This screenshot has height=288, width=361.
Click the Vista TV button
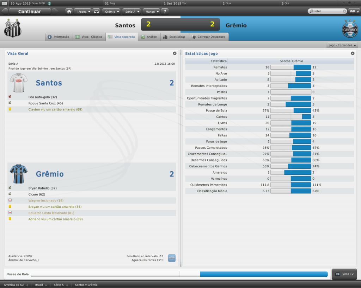(345, 274)
